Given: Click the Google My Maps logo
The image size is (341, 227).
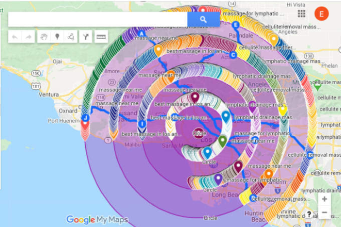Looking at the screenshot, I should point(97,220).
